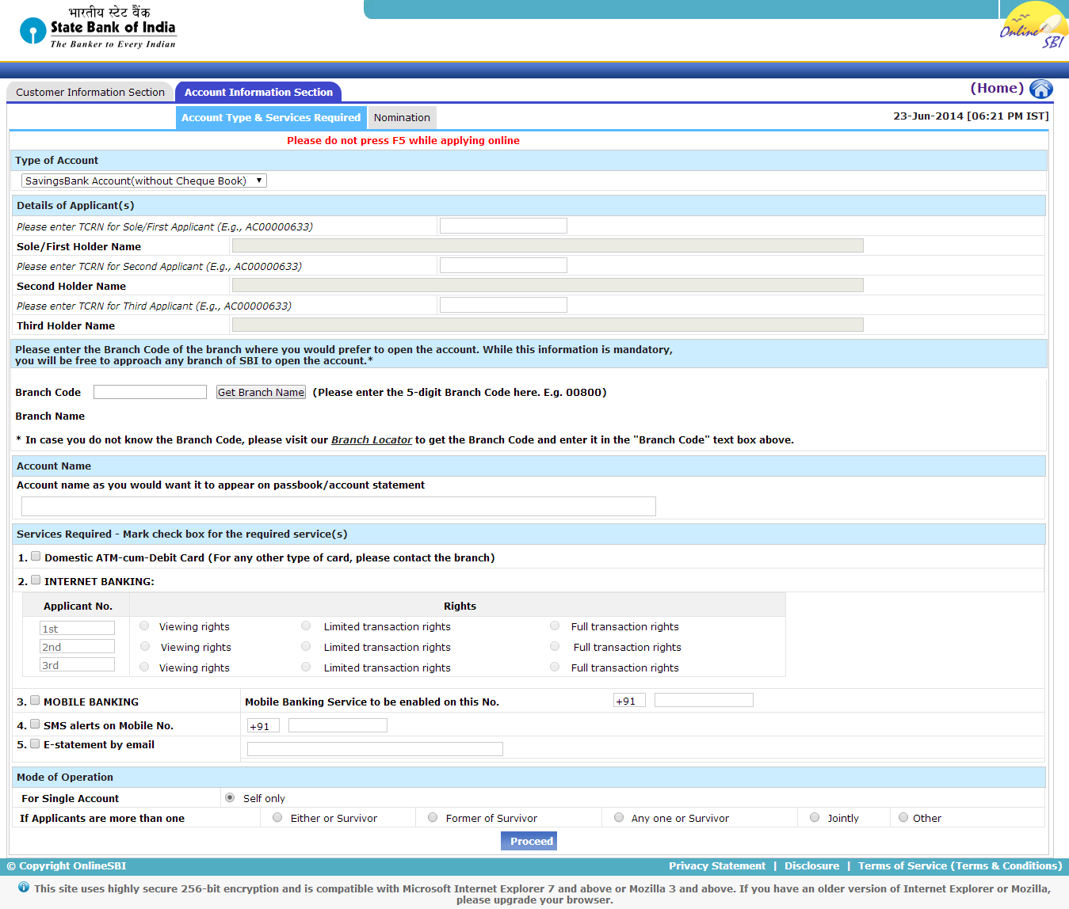The image size is (1069, 909).
Task: Select Account Information Section tab
Action: coord(258,92)
